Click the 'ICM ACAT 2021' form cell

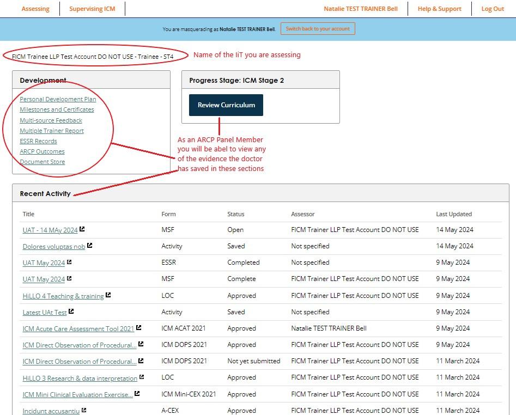pos(183,328)
